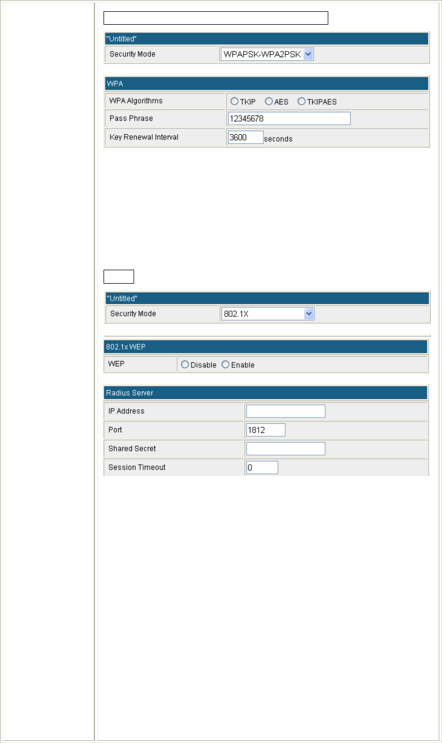
Task: Click the "Radius Server" section header
Action: click(266, 393)
